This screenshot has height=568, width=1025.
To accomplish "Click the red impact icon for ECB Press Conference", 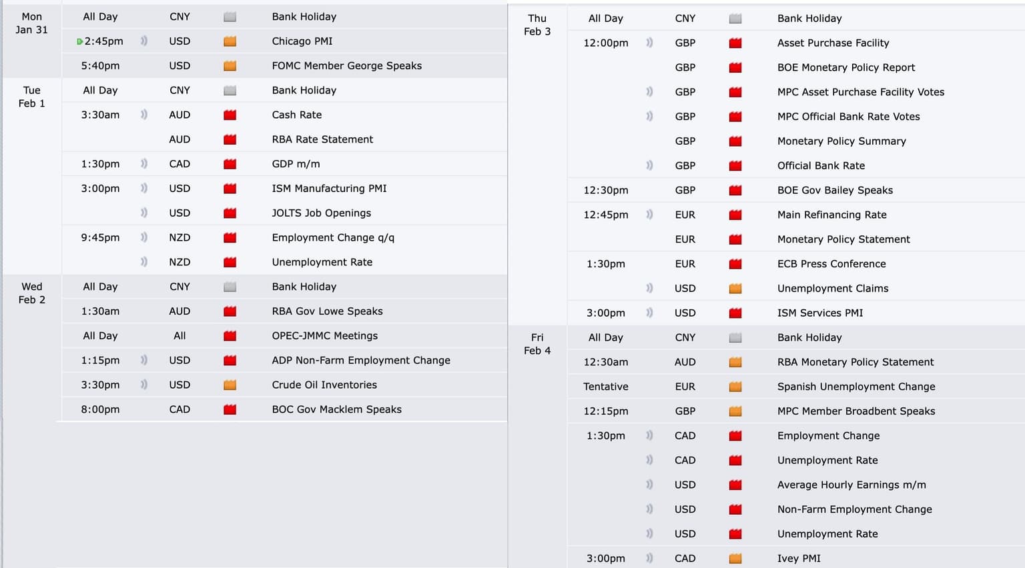I will pos(735,264).
